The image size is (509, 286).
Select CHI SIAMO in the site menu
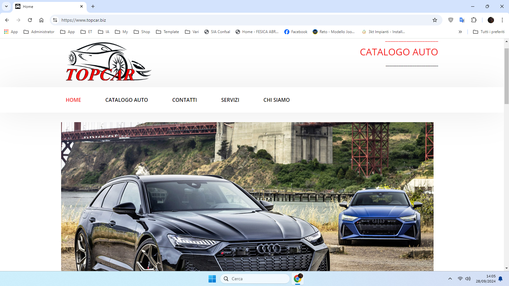(277, 100)
